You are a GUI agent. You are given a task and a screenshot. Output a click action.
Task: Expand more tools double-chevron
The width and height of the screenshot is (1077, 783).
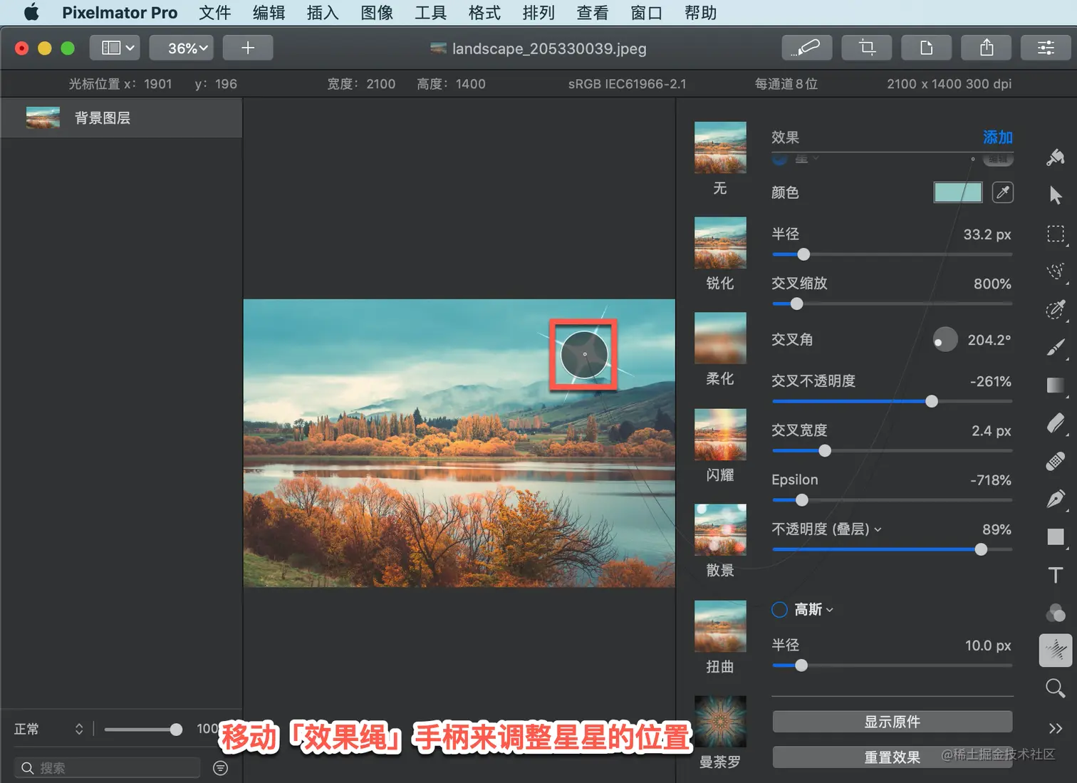1056,728
